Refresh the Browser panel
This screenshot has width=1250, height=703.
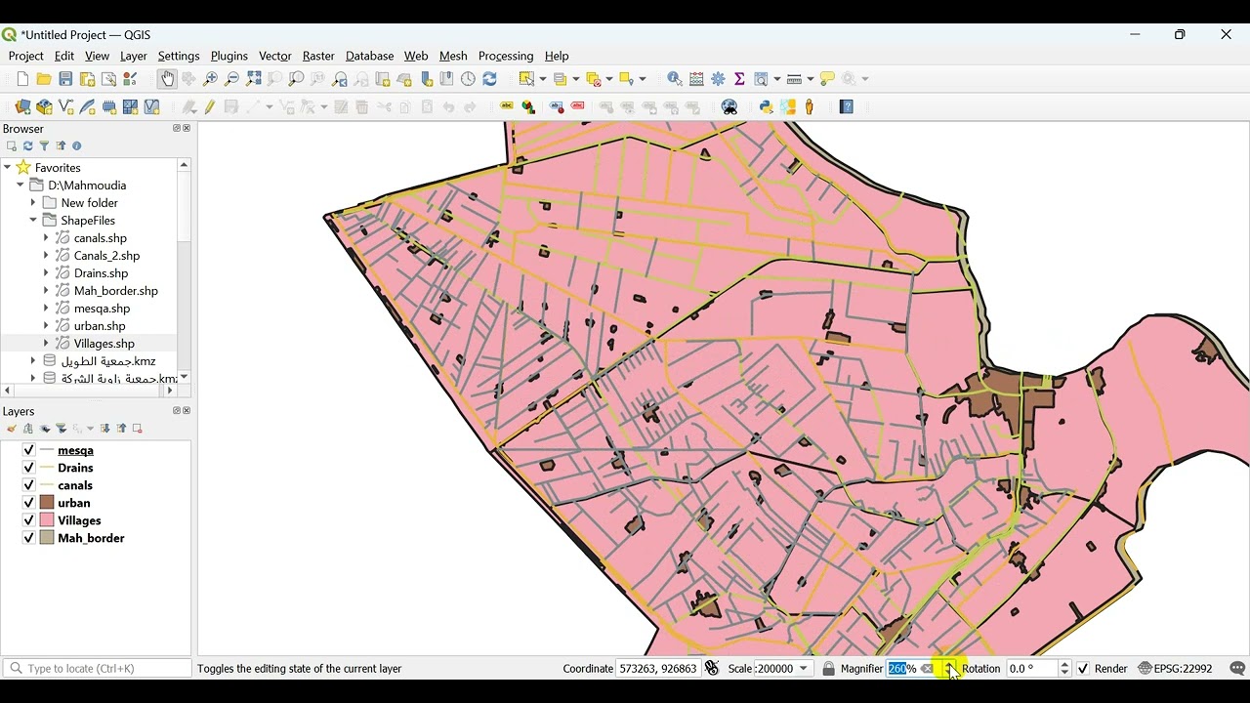point(27,146)
